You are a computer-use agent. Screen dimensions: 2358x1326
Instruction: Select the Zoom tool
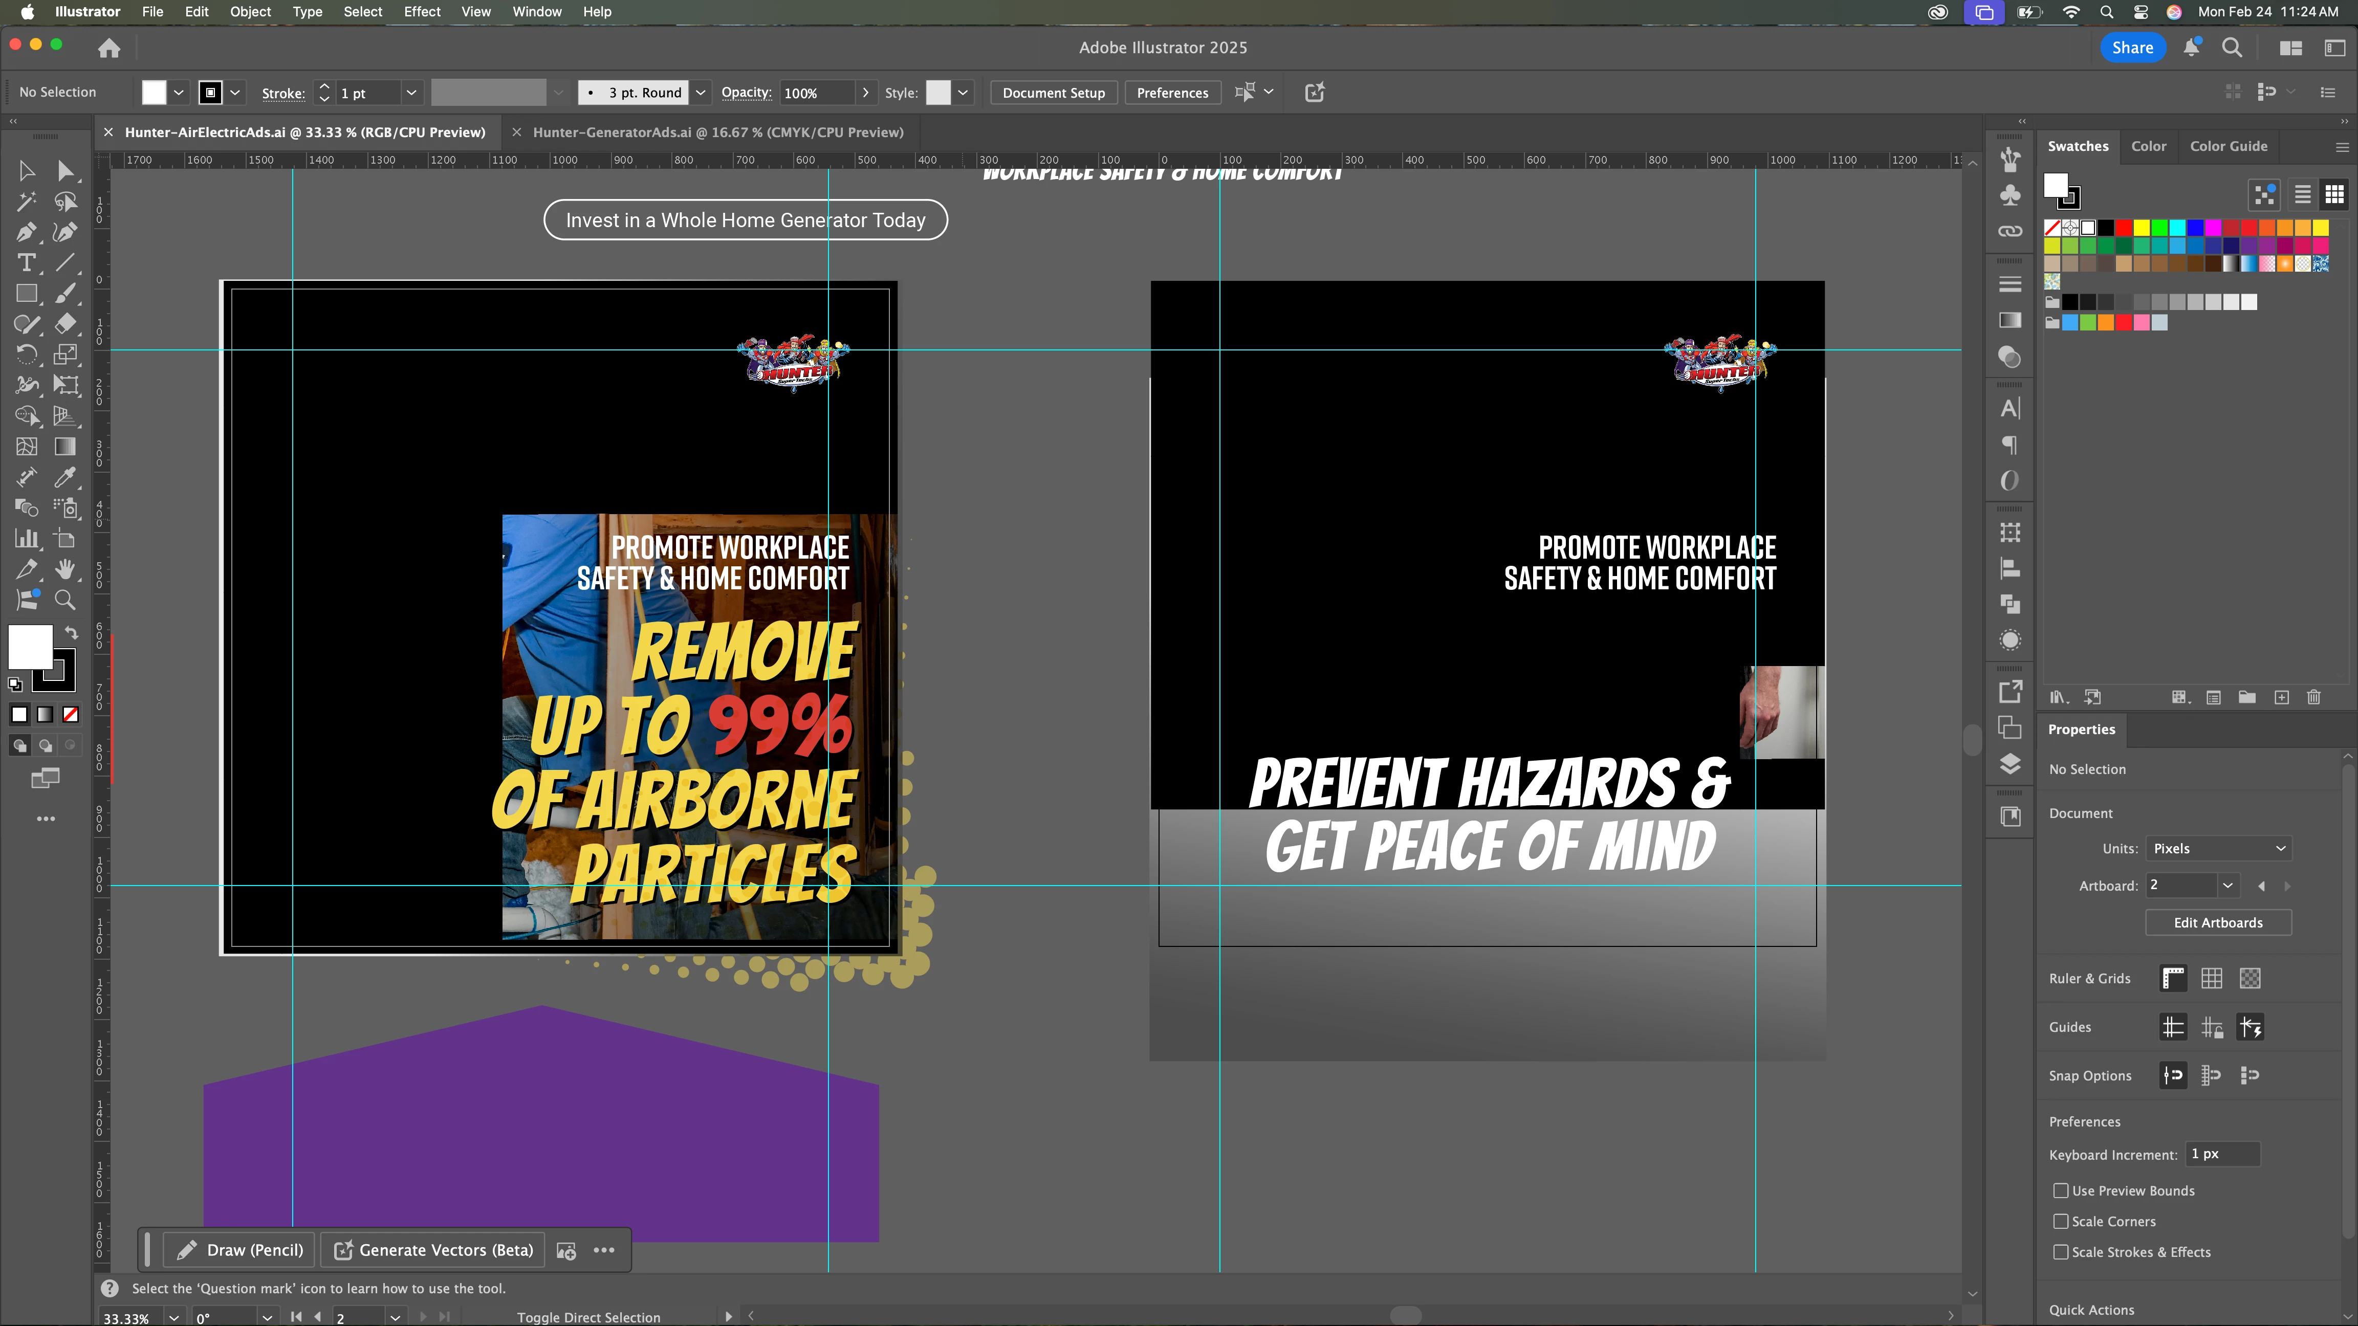pyautogui.click(x=65, y=600)
